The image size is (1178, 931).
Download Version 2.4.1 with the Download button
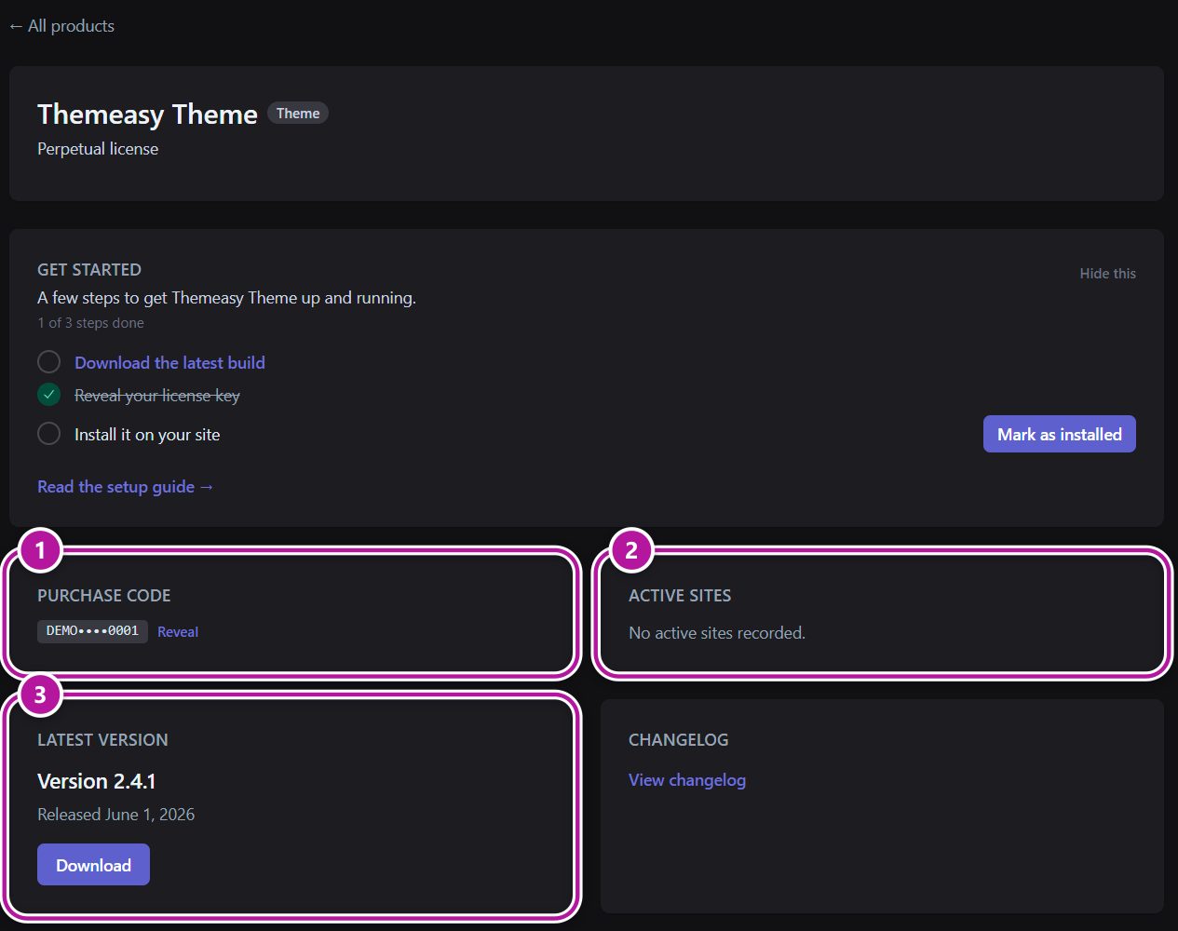pos(93,865)
